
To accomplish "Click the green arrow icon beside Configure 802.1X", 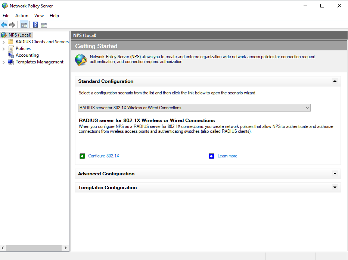I will (83, 156).
